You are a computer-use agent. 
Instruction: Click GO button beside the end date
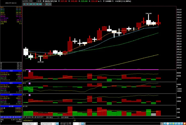tap(57, 124)
